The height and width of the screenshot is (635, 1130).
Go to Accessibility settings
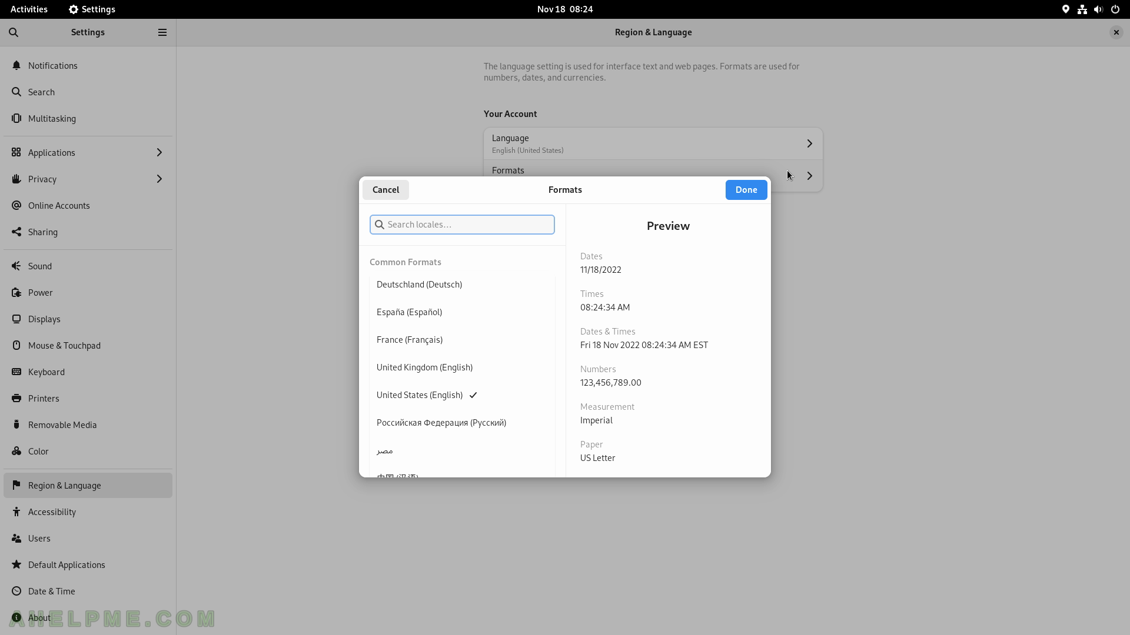[x=88, y=512]
